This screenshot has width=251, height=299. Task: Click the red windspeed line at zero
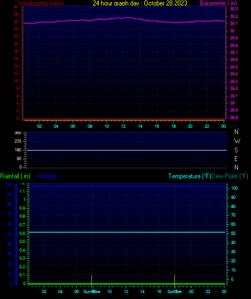coord(124,119)
